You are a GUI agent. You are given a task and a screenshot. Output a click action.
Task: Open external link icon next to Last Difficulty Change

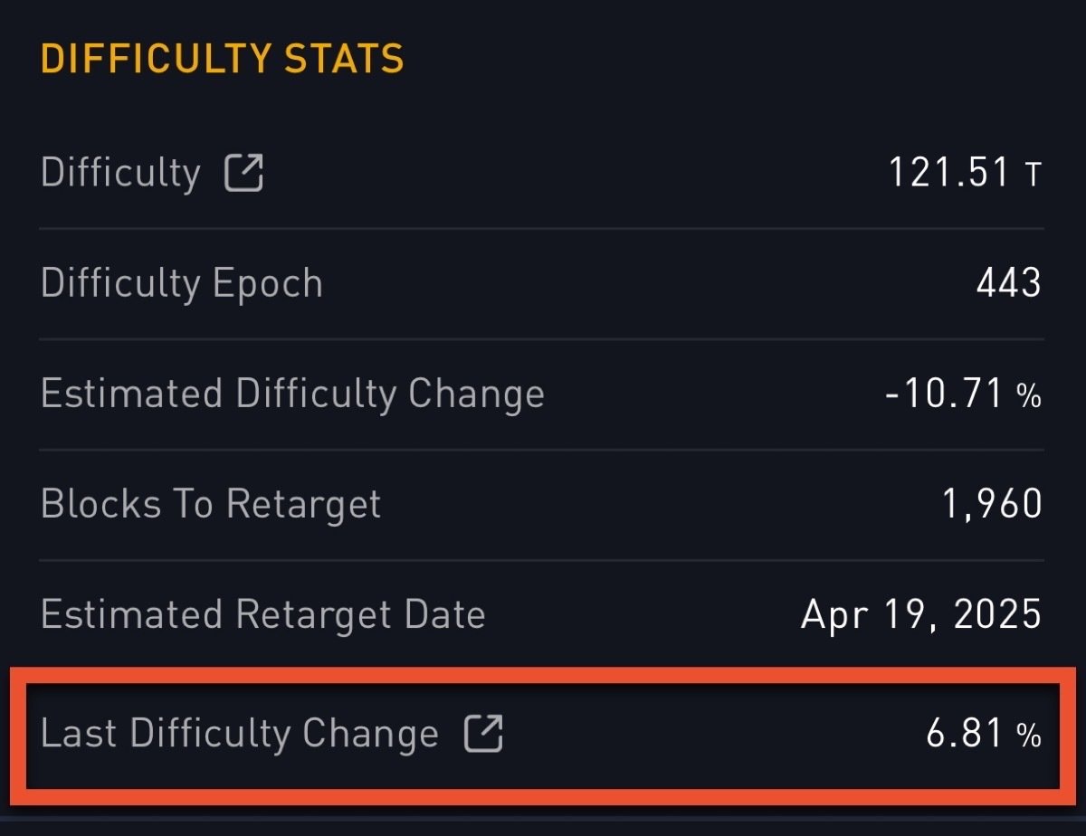(483, 733)
